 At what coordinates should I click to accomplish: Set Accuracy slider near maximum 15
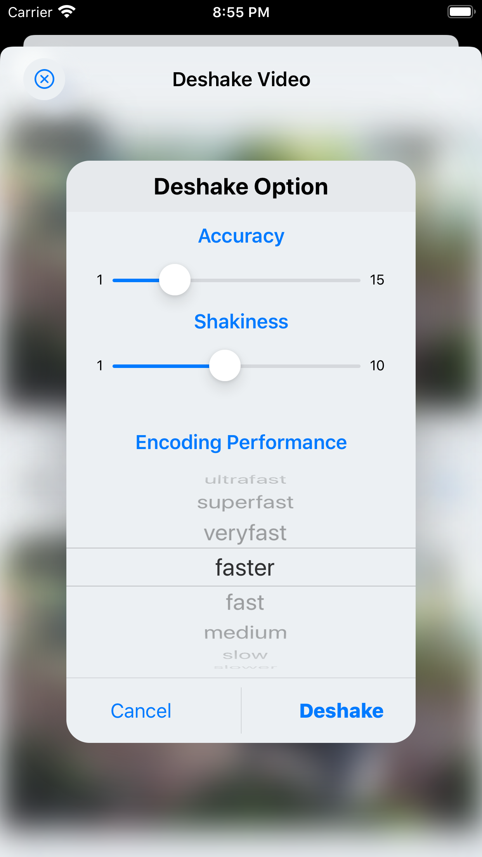(x=355, y=280)
